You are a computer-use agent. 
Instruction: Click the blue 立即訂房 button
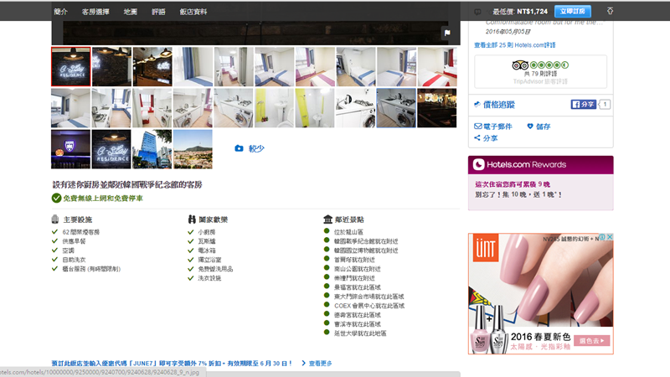(x=573, y=11)
